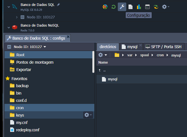Click the Configuração wrench icon
The image size is (187, 137).
coord(122,7)
